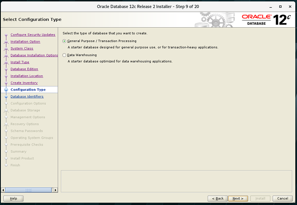Click the Next button
This screenshot has height=205, width=297.
[238, 199]
